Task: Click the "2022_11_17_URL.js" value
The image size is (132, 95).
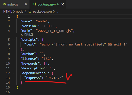Action: click(x=54, y=31)
